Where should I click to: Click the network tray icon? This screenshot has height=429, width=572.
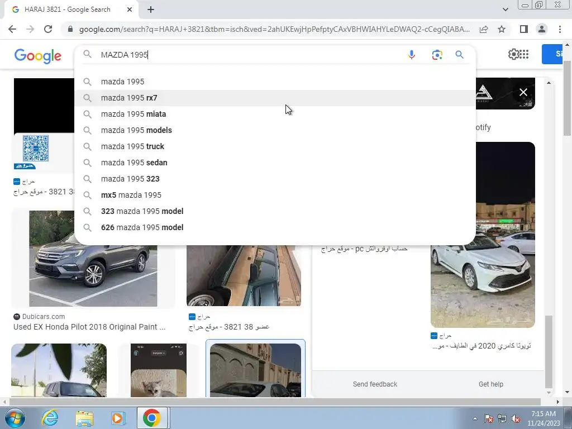(x=502, y=419)
